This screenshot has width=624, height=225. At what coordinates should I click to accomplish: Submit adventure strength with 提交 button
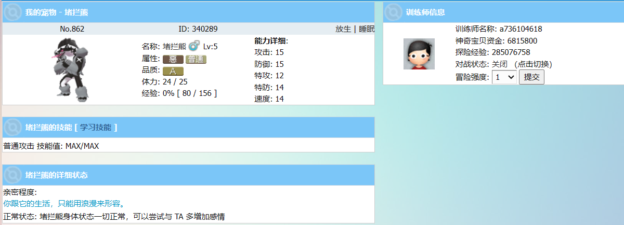(x=531, y=77)
